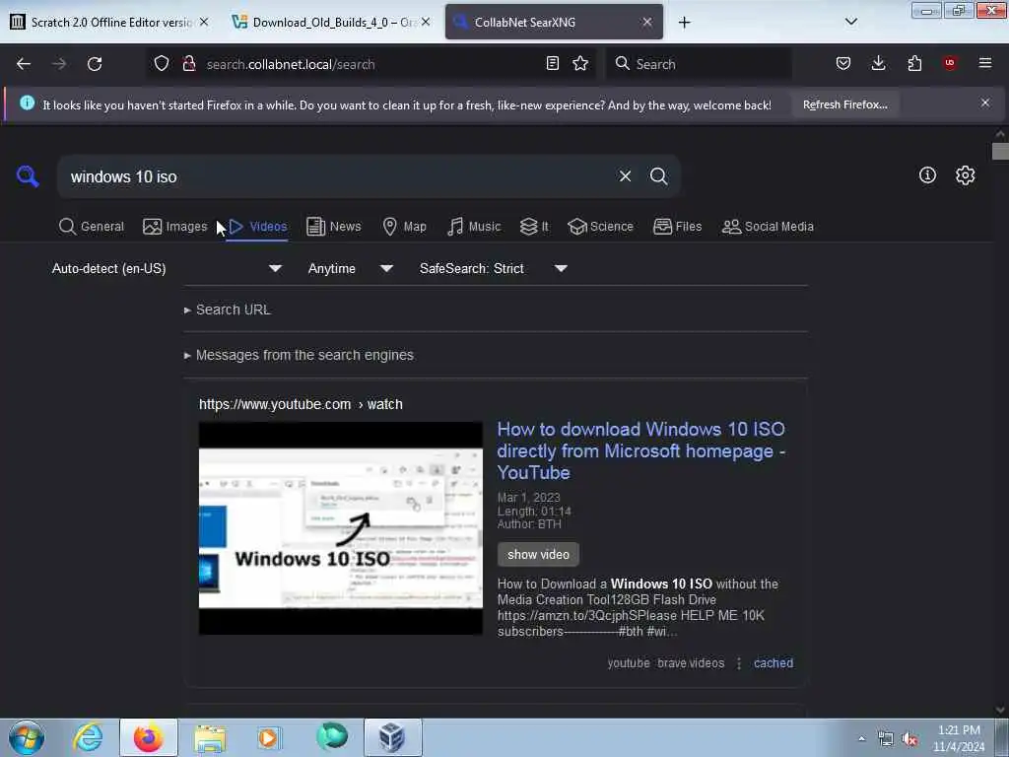Launch Internet Explorer from taskbar
This screenshot has height=757, width=1009.
click(x=88, y=737)
